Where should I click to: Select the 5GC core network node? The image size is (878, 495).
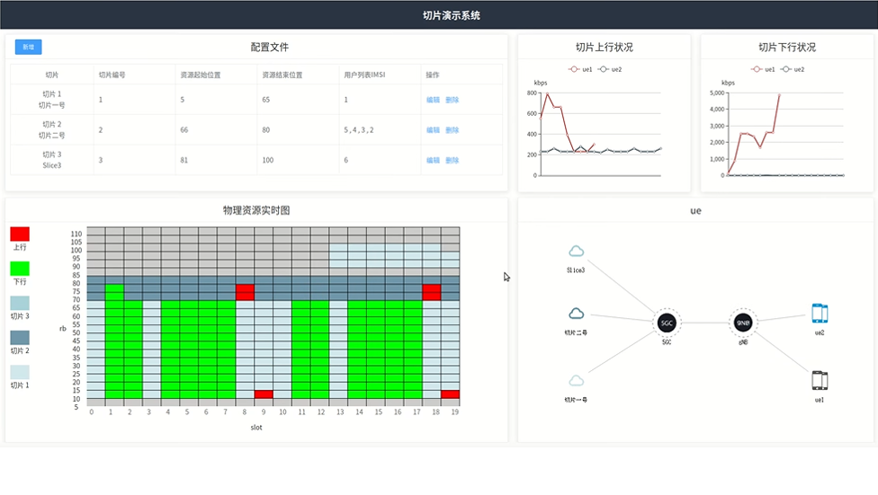[667, 323]
